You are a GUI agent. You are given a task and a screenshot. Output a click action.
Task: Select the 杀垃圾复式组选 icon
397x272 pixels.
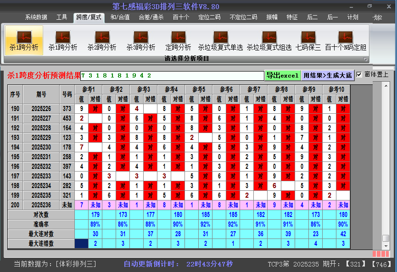[x=269, y=40]
